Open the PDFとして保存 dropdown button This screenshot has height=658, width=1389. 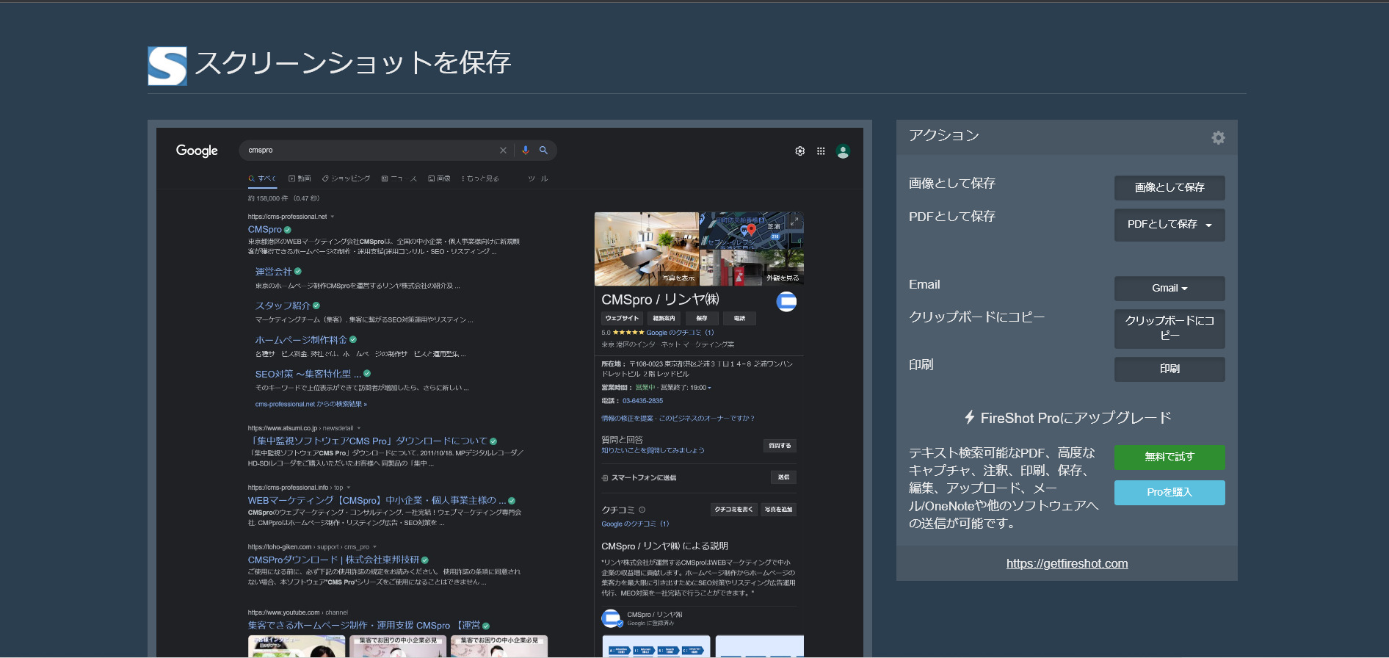[x=1169, y=225]
